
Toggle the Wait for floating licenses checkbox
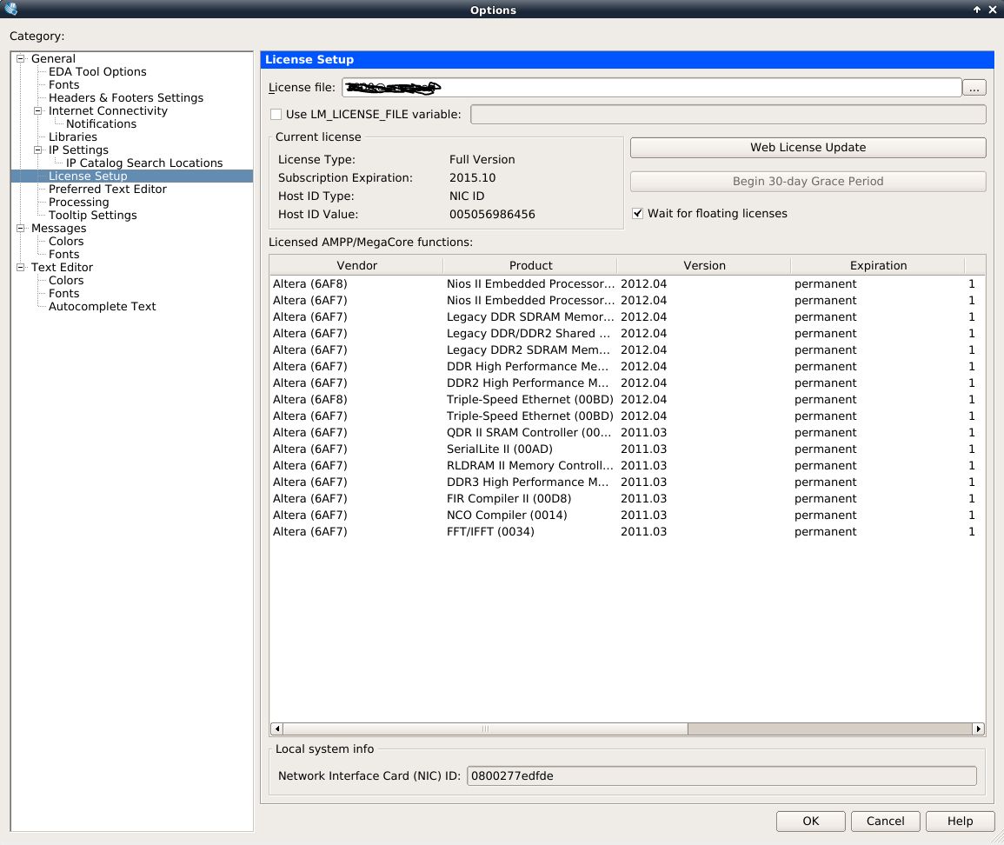coord(638,214)
